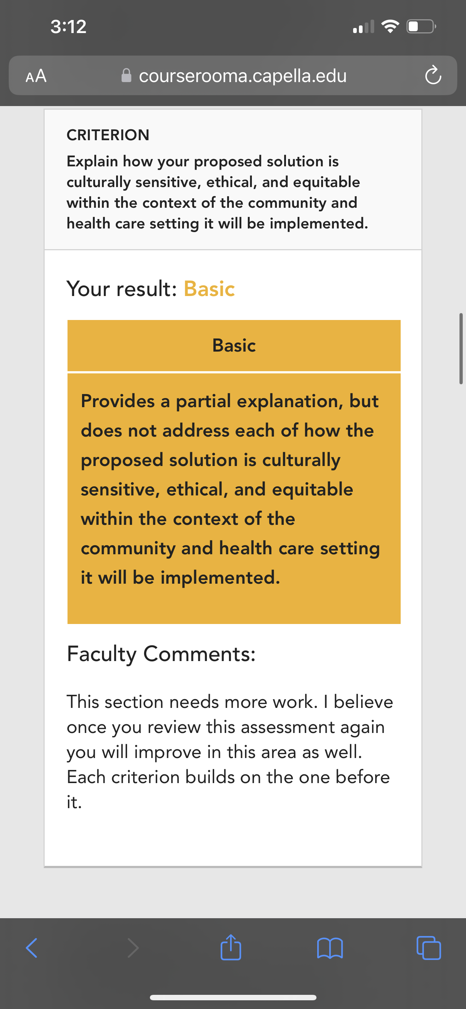Tap the home indicator bar

233,997
